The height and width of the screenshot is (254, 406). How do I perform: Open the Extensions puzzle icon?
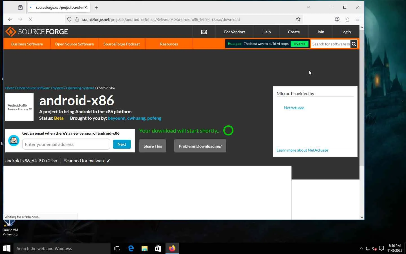tap(347, 19)
